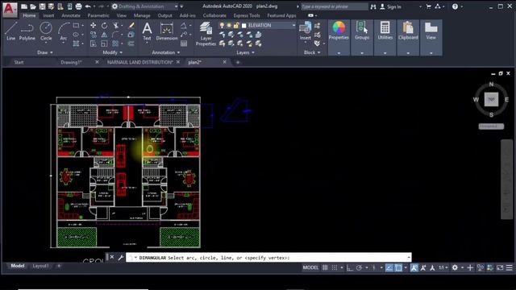The image size is (516, 290).
Task: Switch to the Insert ribbon tab
Action: [48, 15]
